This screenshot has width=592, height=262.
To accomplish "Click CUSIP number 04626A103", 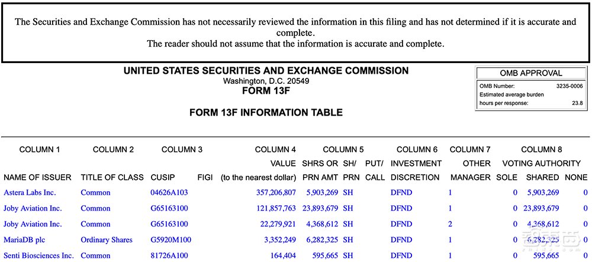I will tap(169, 192).
